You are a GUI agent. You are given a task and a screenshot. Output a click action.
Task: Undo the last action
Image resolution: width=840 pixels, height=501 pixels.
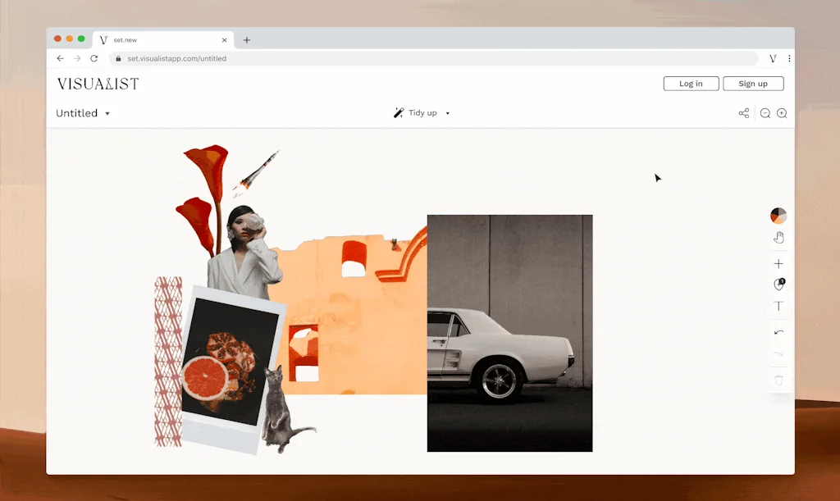[x=778, y=333]
